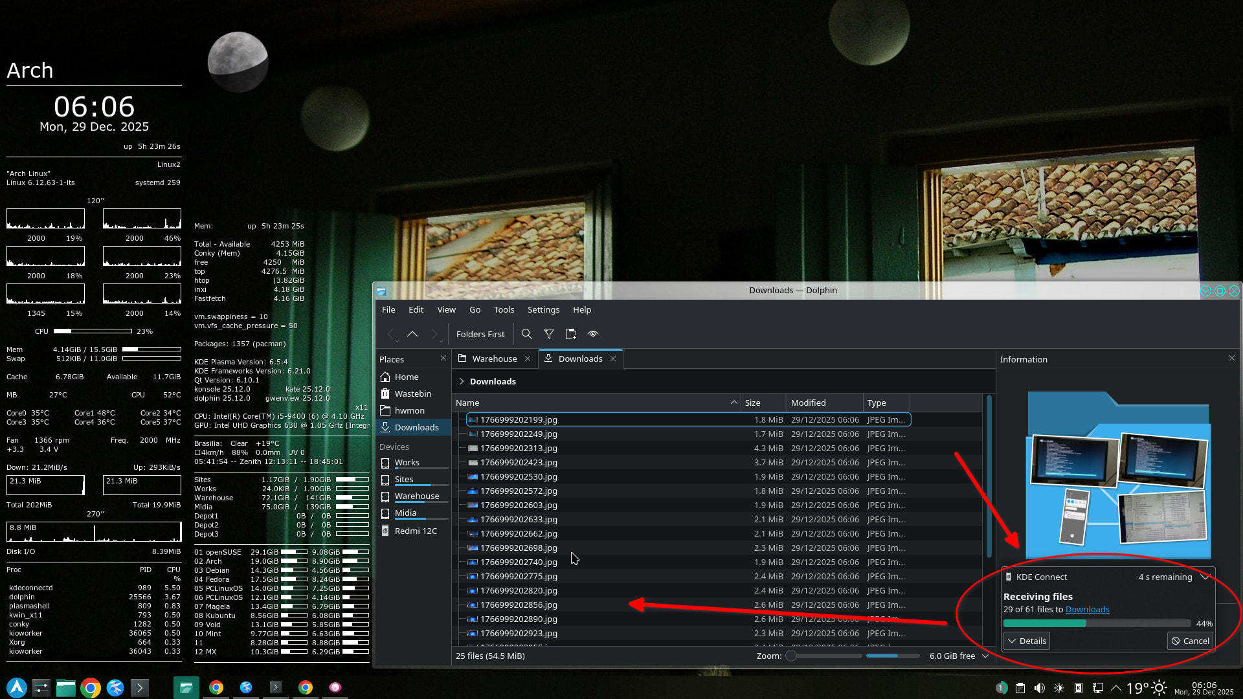Open the Home place in sidebar
The height and width of the screenshot is (699, 1243).
click(x=406, y=377)
